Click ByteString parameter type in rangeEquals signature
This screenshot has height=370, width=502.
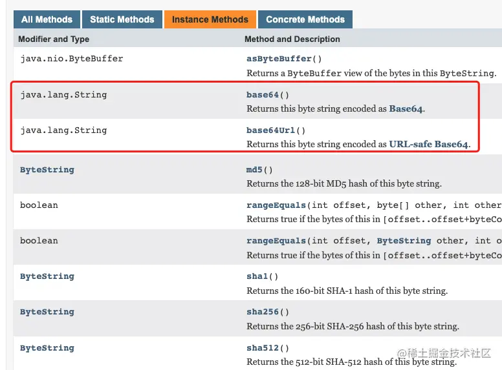(x=404, y=241)
